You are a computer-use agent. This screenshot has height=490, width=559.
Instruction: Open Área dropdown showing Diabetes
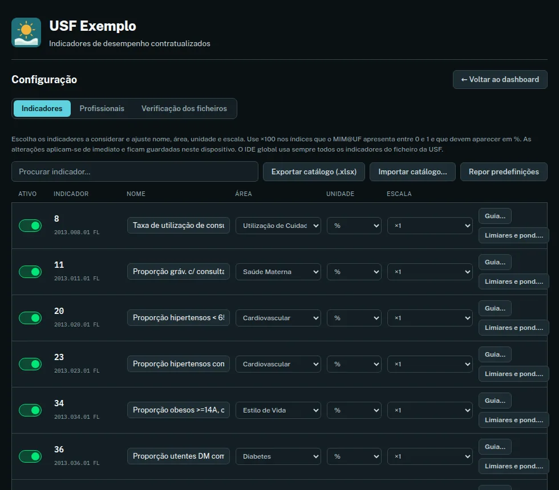pyautogui.click(x=278, y=456)
